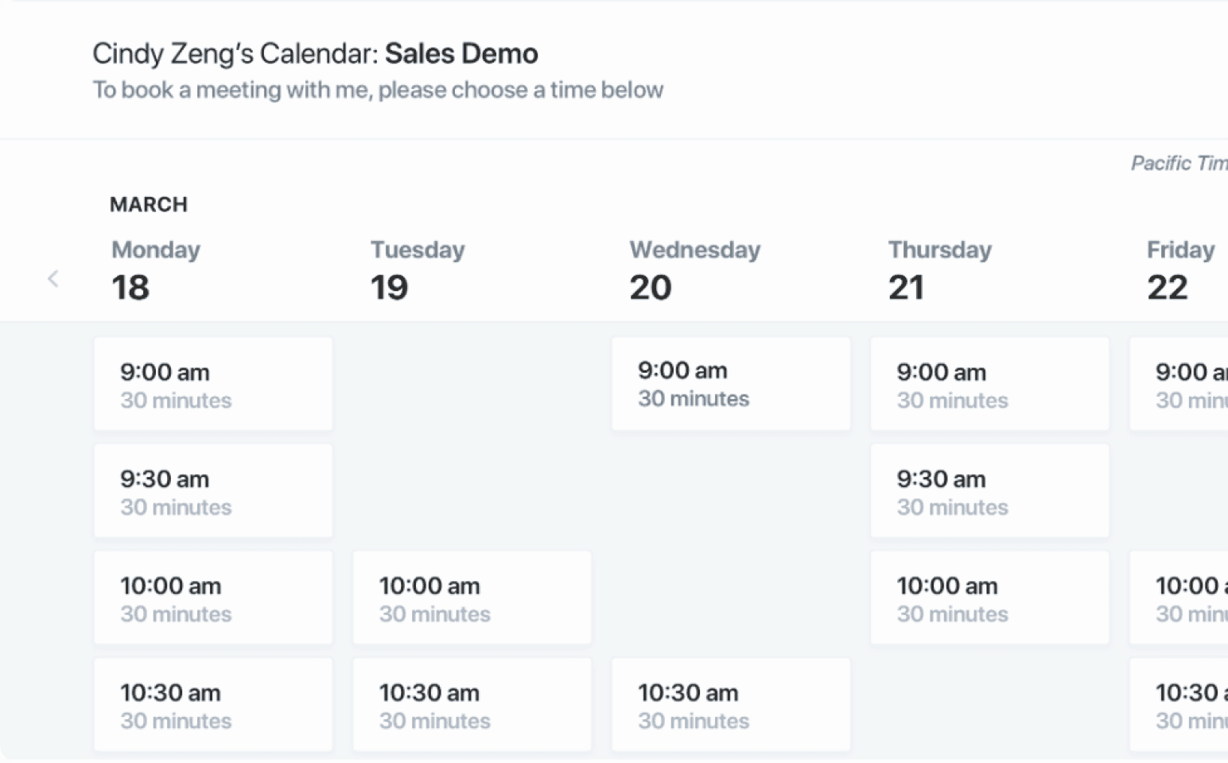Go to the previous week using the left chevron
Viewport: 1228px width, 763px height.
tap(52, 279)
